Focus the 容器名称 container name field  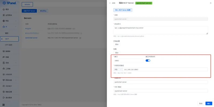160,82
